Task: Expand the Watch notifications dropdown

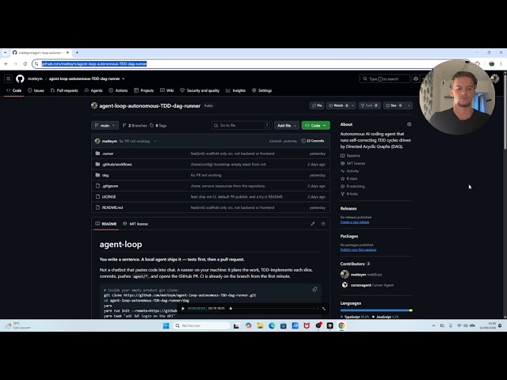Action: (x=353, y=105)
